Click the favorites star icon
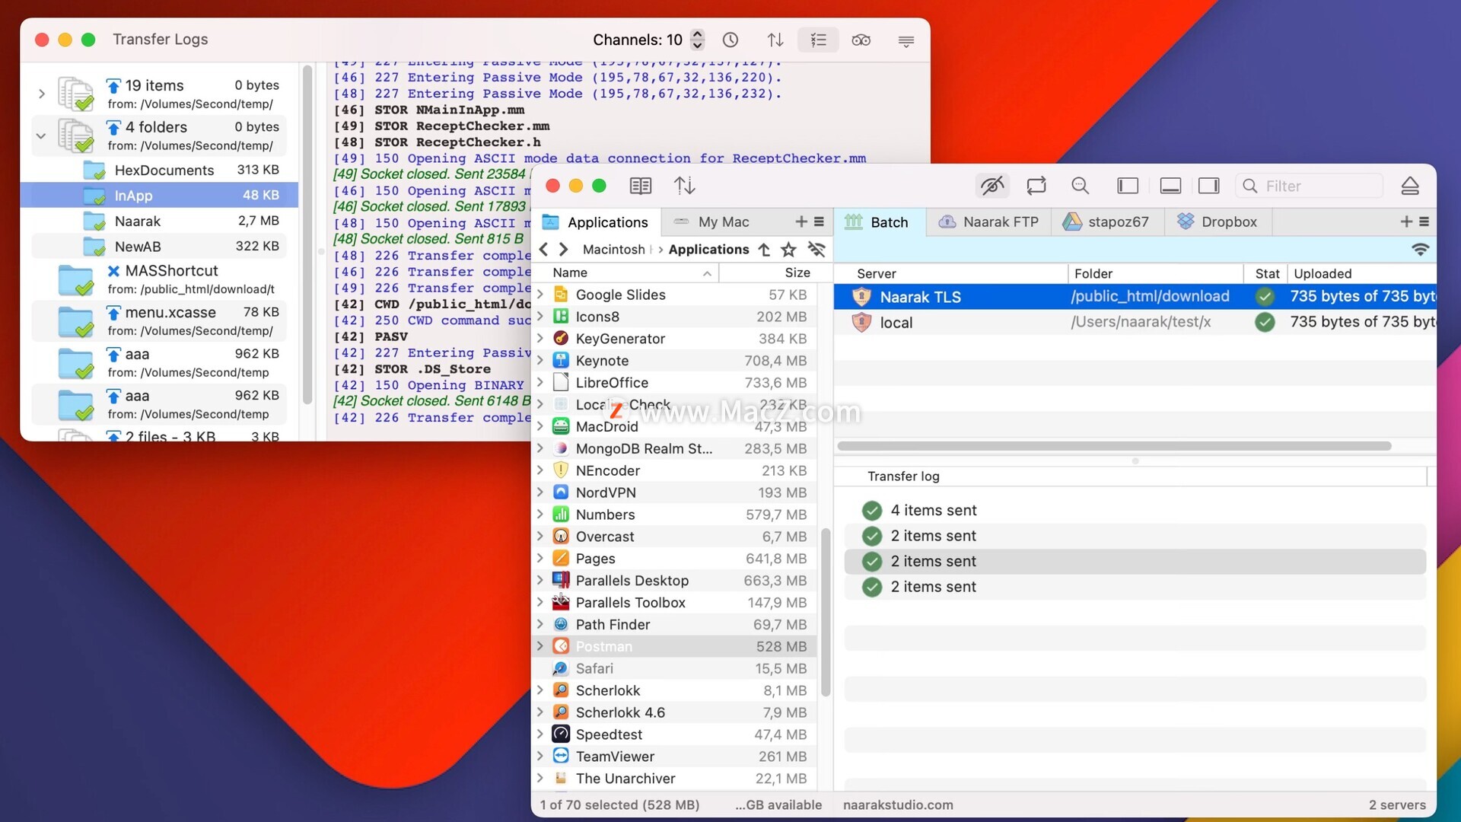This screenshot has height=822, width=1461. [x=788, y=250]
